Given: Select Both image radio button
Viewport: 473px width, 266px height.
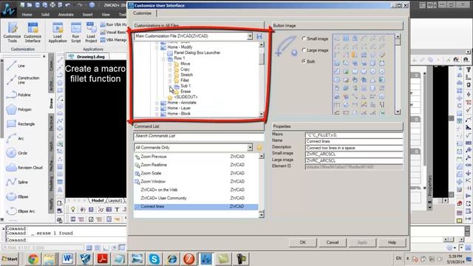Looking at the screenshot, I should pyautogui.click(x=304, y=61).
